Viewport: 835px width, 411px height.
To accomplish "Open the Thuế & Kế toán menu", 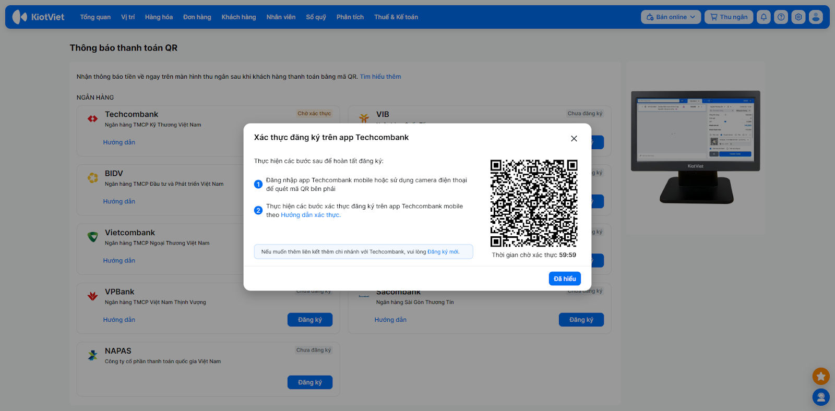I will click(x=396, y=17).
